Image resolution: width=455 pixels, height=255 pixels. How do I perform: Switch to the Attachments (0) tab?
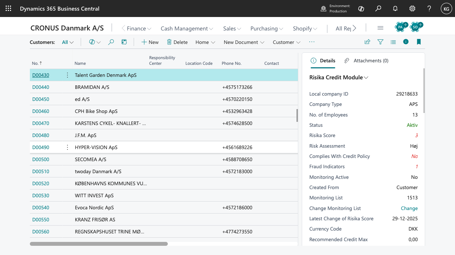pos(366,61)
